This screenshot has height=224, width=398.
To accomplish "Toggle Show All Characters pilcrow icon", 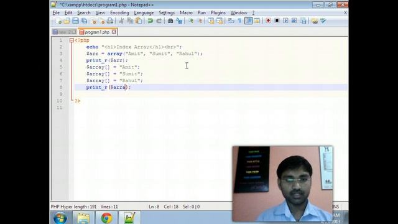I will click(x=239, y=21).
